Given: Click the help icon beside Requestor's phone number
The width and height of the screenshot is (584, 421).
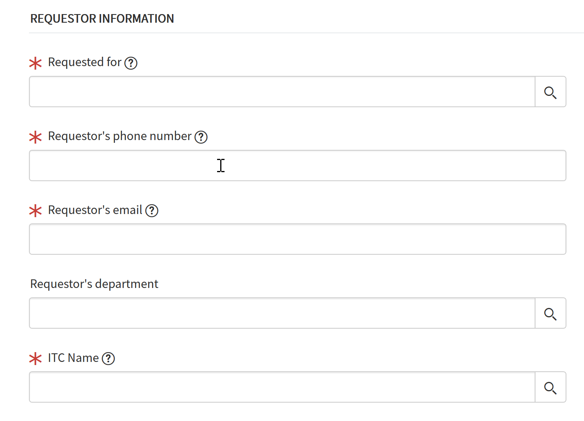Looking at the screenshot, I should (x=201, y=137).
